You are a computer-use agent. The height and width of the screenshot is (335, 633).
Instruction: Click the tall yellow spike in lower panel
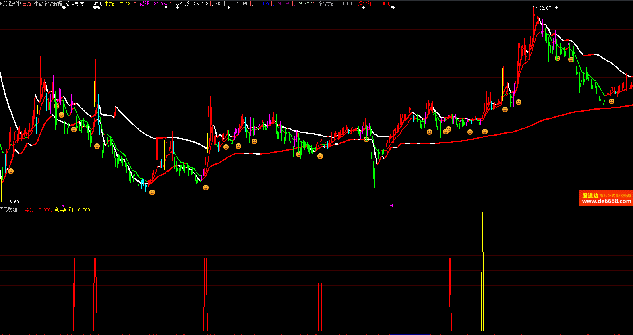(x=482, y=270)
